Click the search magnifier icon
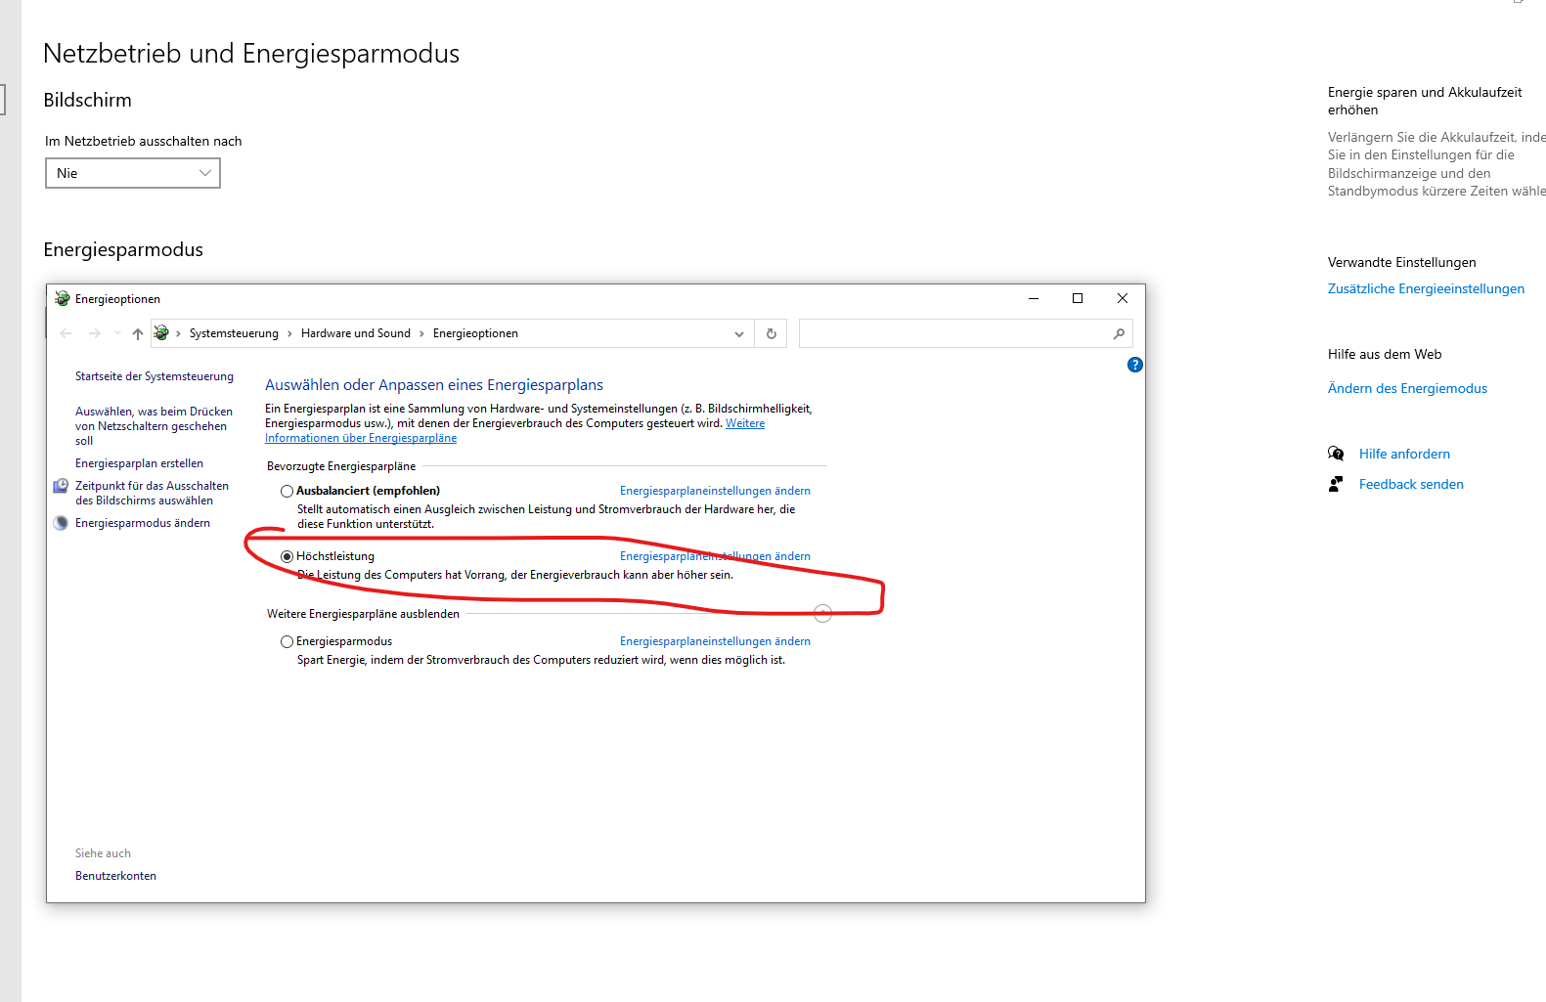Image resolution: width=1546 pixels, height=1002 pixels. tap(1119, 333)
